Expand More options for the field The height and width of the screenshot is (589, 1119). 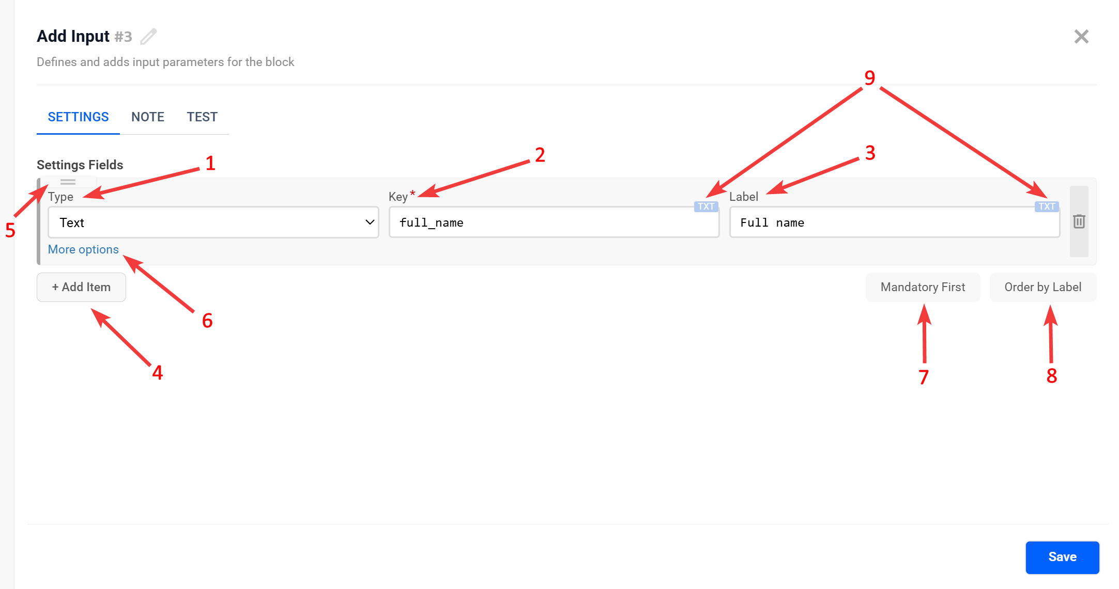(83, 249)
